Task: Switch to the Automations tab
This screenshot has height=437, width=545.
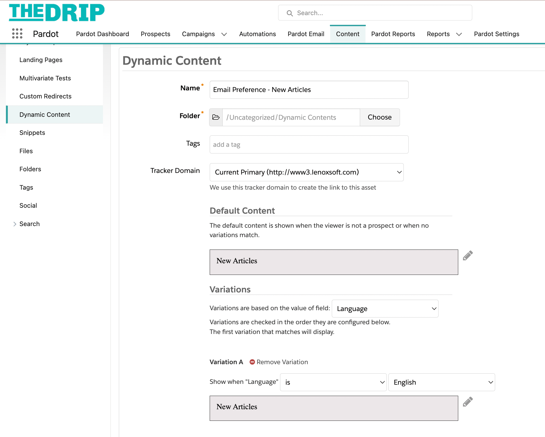Action: tap(257, 34)
